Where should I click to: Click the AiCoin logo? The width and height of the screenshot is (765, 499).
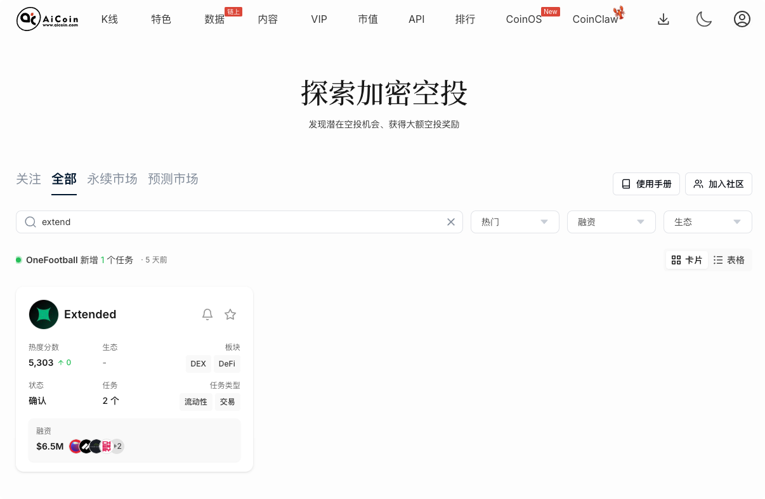(48, 19)
